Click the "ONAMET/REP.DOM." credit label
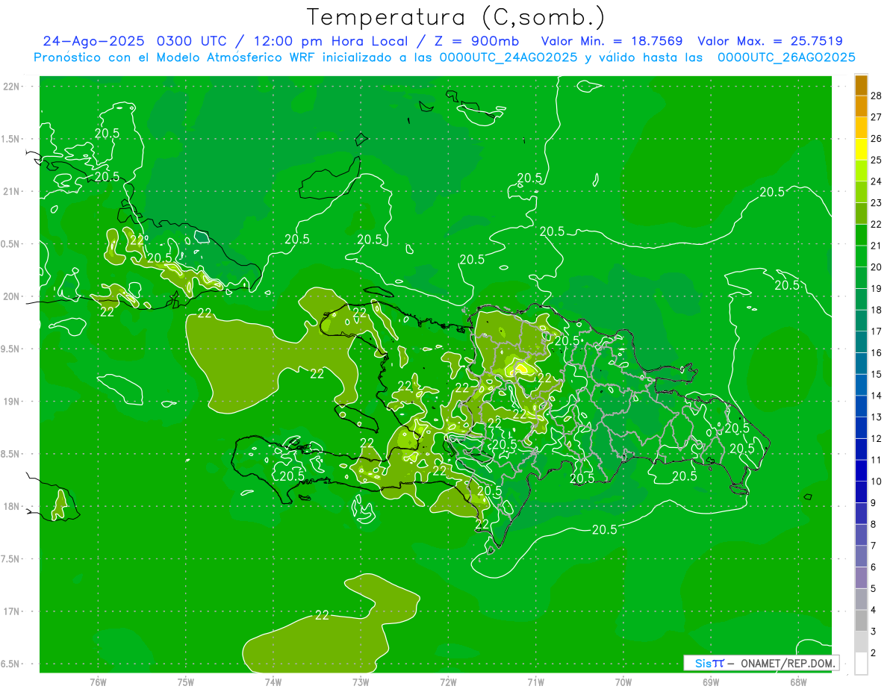Screen dimensions: 896x692 click(x=788, y=663)
